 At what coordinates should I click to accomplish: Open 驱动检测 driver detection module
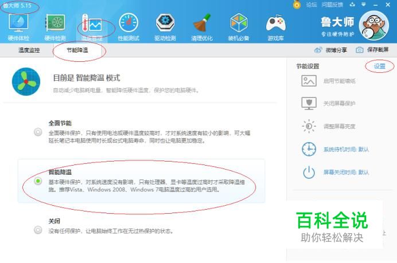[x=165, y=28]
